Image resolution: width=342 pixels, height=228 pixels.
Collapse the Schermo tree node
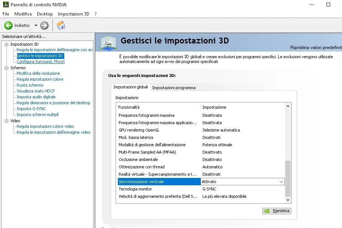tap(7, 68)
